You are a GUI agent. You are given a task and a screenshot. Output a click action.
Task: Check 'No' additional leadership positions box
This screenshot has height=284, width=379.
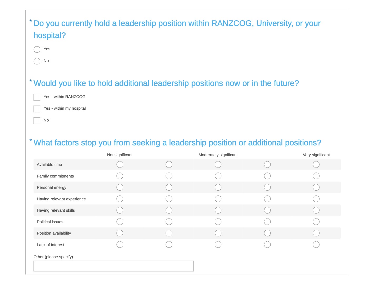(37, 121)
